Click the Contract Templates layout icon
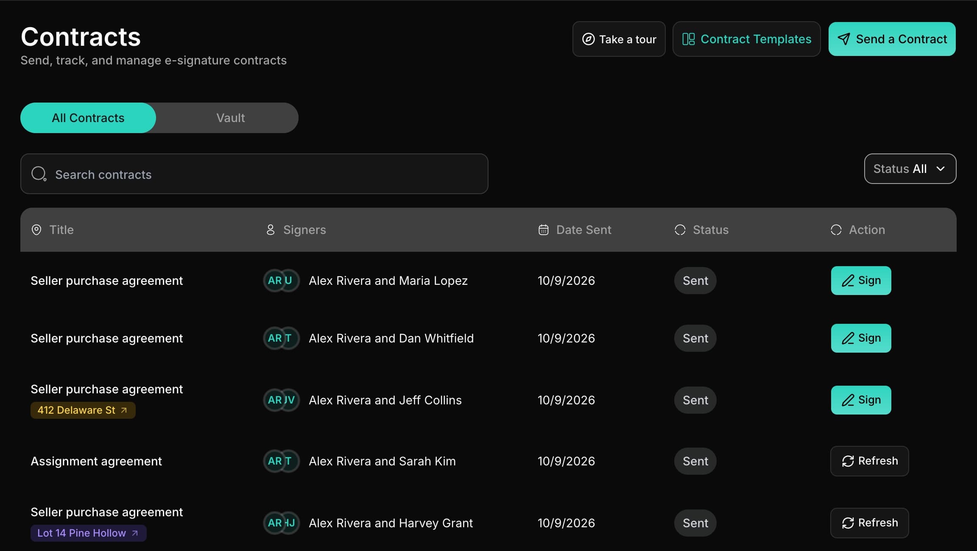Image resolution: width=977 pixels, height=551 pixels. coord(689,39)
